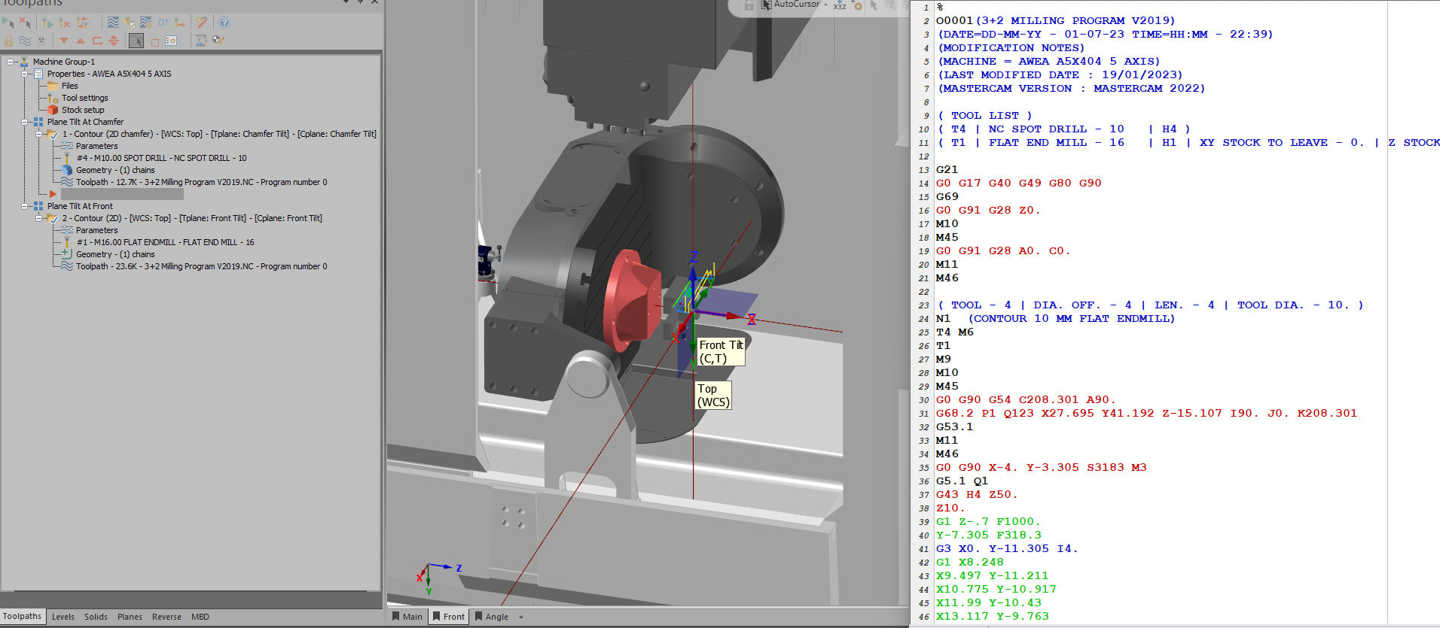Open the AutoCursor dropdown arrow

825,5
